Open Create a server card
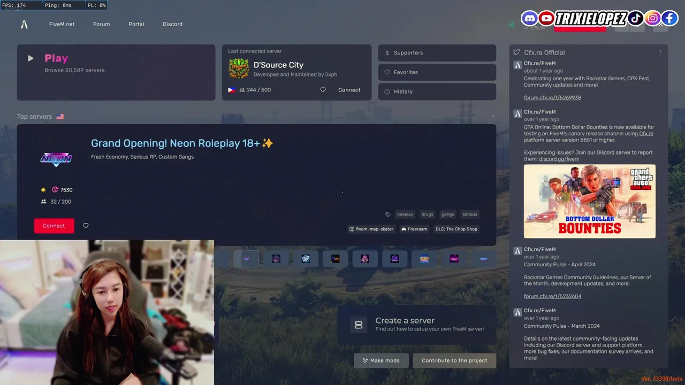This screenshot has width=685, height=385. point(417,325)
